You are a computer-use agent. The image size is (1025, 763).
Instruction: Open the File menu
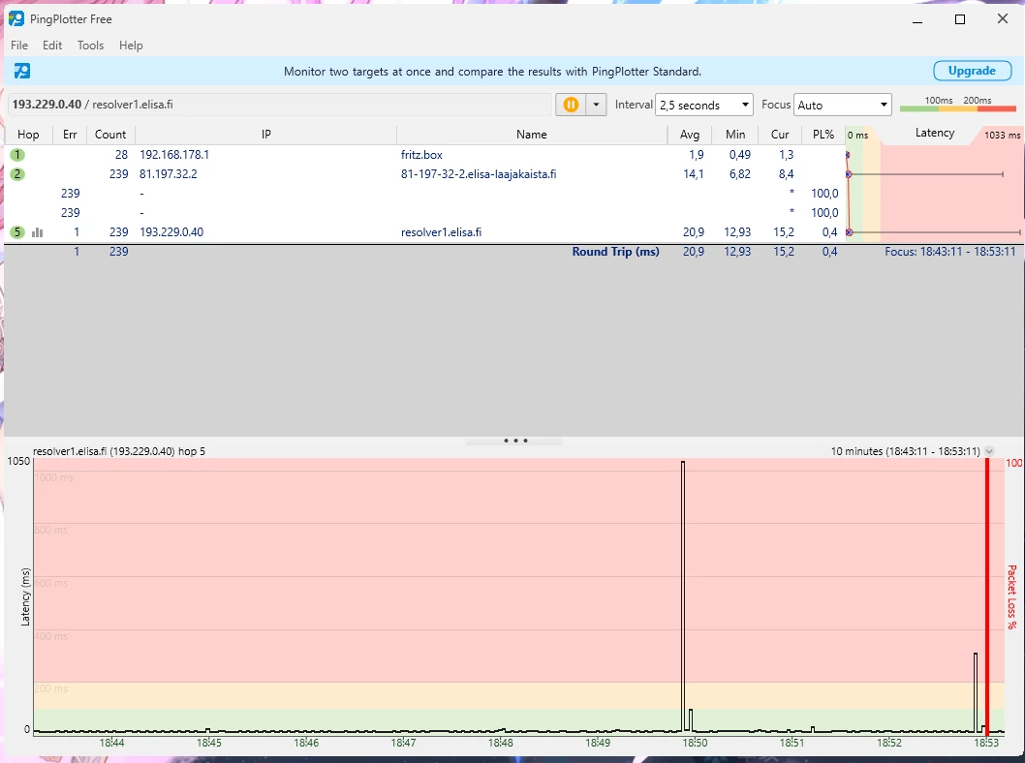(19, 46)
